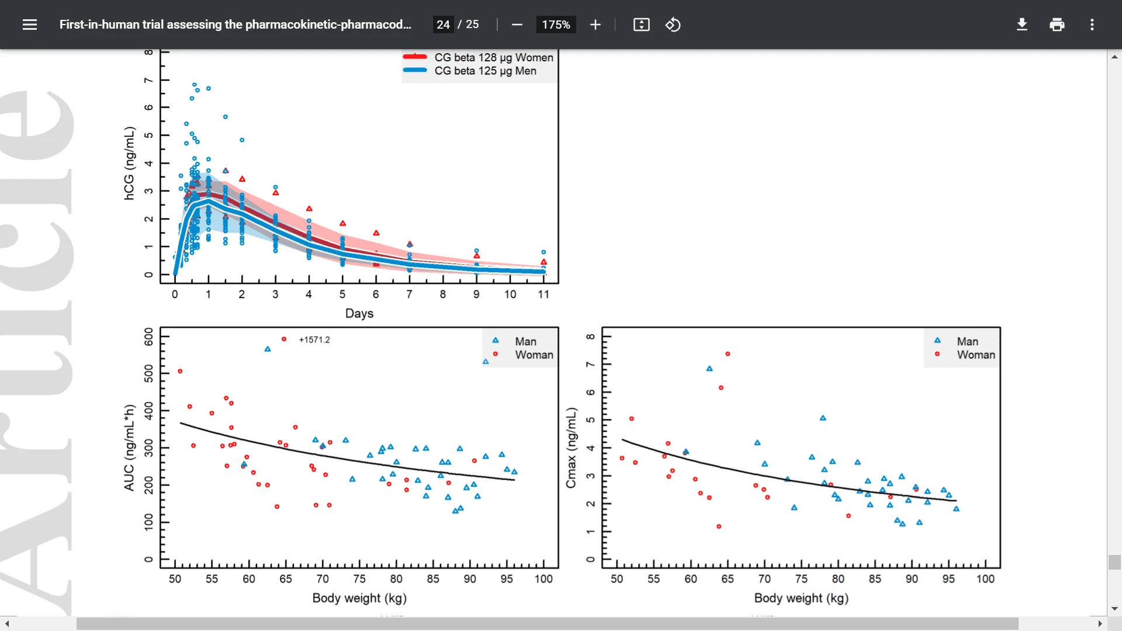Click the scroll right arrow
Viewport: 1122px width, 631px height.
point(1100,624)
